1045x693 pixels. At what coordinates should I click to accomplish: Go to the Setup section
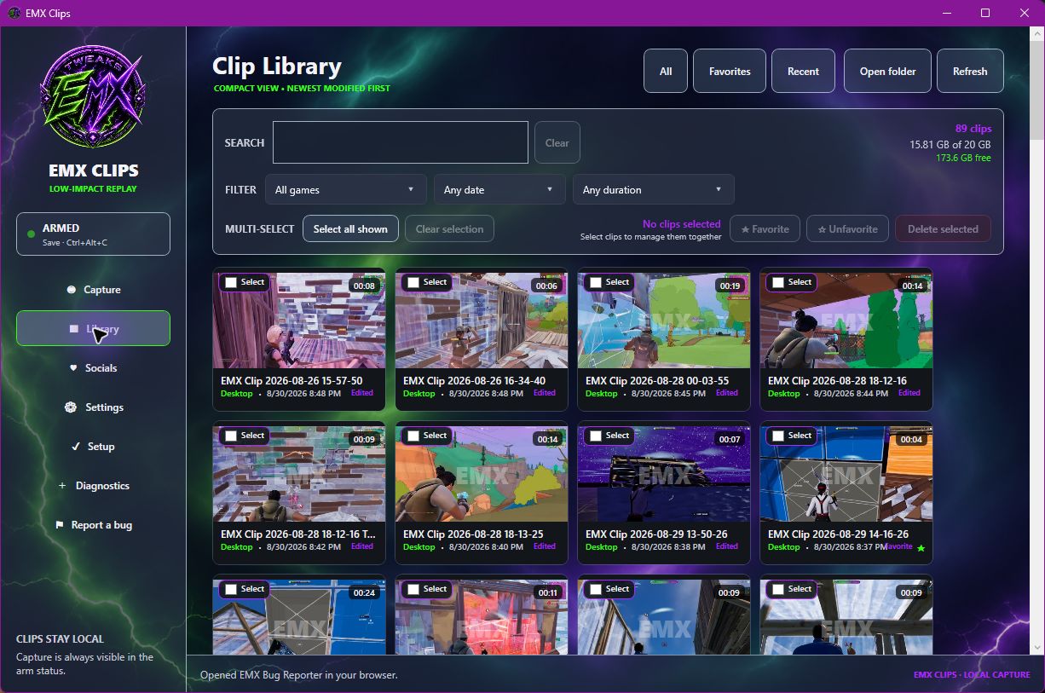(93, 447)
